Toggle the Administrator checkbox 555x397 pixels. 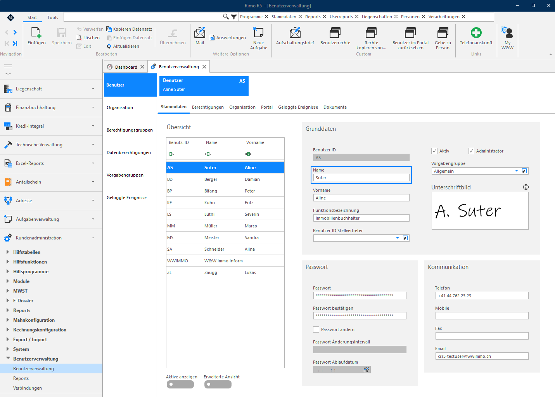tap(471, 151)
